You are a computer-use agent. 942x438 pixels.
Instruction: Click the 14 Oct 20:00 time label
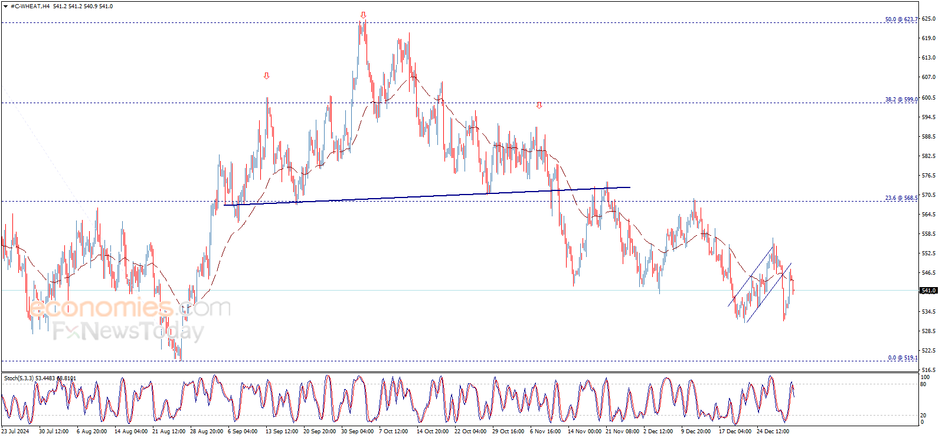pyautogui.click(x=433, y=432)
